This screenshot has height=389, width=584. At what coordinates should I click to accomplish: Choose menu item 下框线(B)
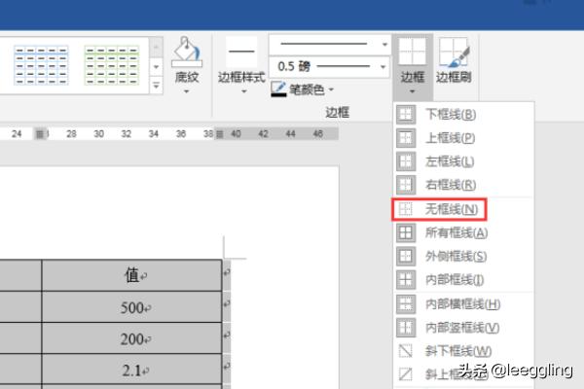(464, 115)
